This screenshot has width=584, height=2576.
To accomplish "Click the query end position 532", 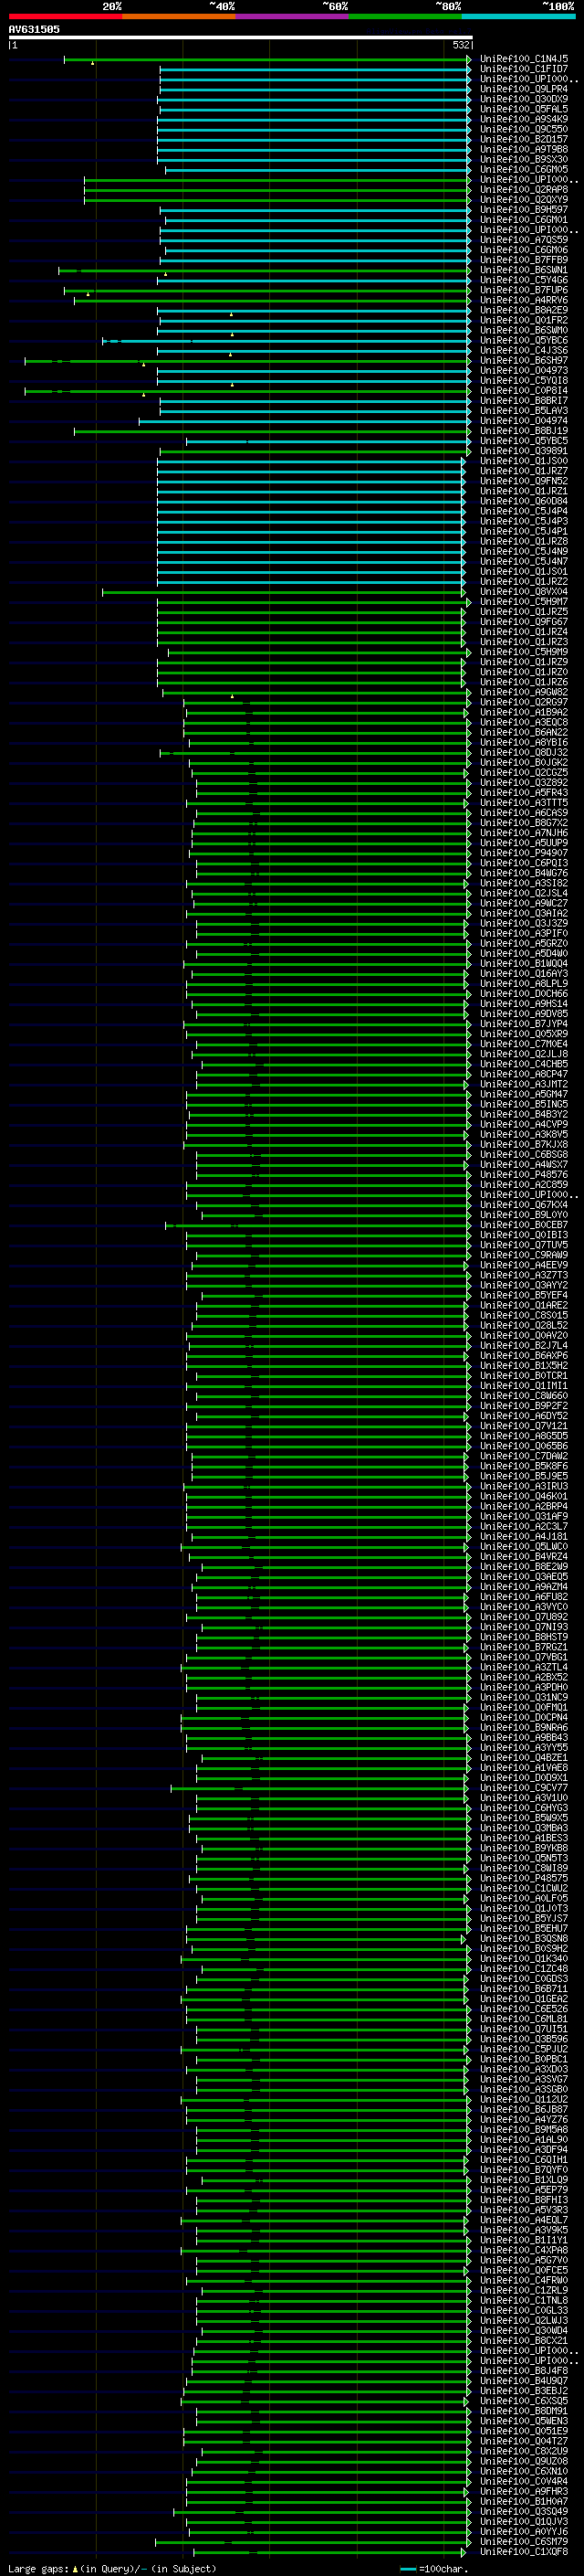I will (x=460, y=45).
